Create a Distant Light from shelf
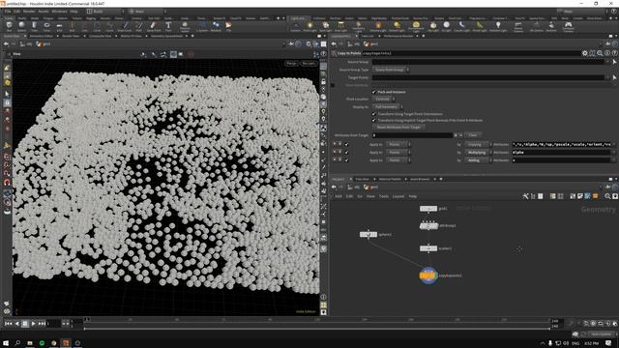The height and width of the screenshot is (348, 619). pyautogui.click(x=397, y=26)
